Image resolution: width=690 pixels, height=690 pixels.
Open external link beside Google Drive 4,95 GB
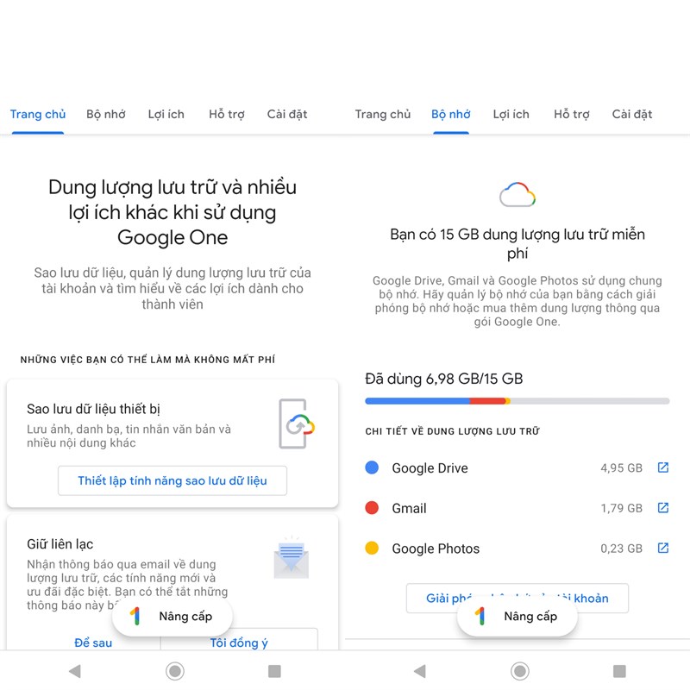pyautogui.click(x=662, y=467)
